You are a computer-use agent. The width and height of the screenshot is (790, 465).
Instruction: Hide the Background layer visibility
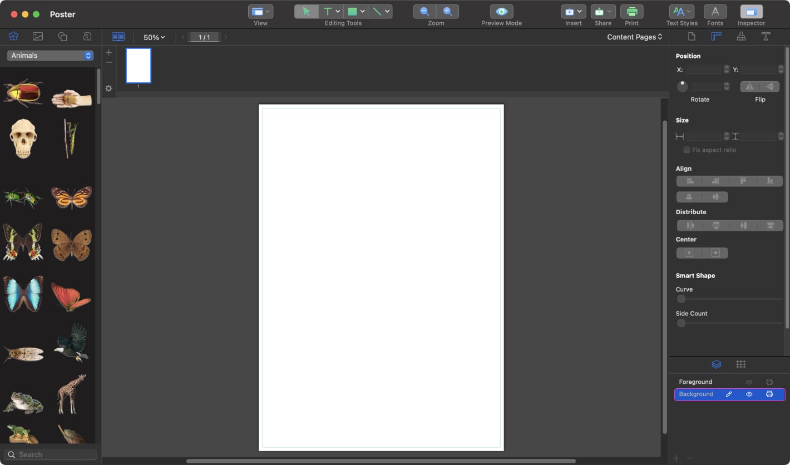pos(749,394)
